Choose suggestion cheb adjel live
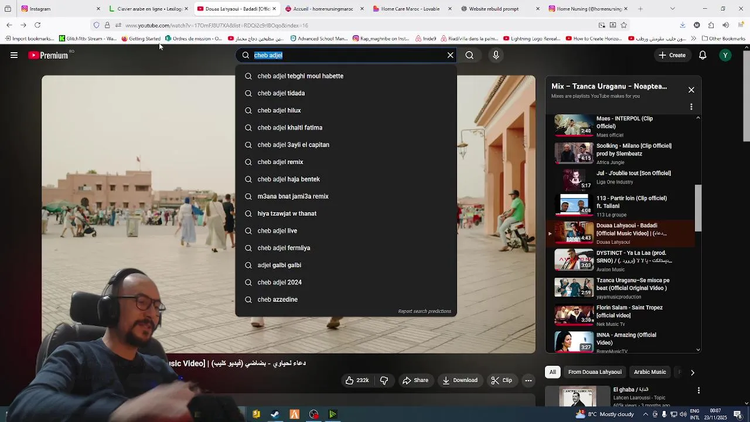 click(346, 231)
